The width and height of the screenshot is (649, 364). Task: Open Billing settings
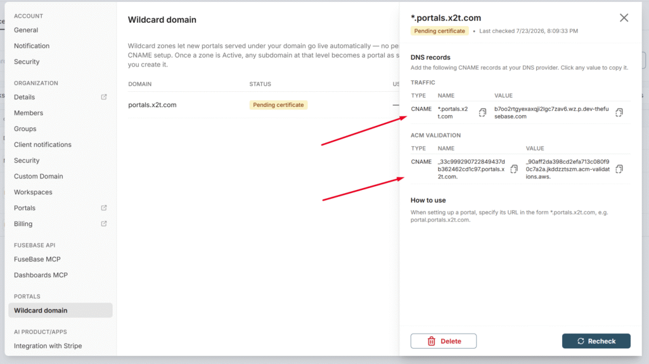pyautogui.click(x=23, y=223)
